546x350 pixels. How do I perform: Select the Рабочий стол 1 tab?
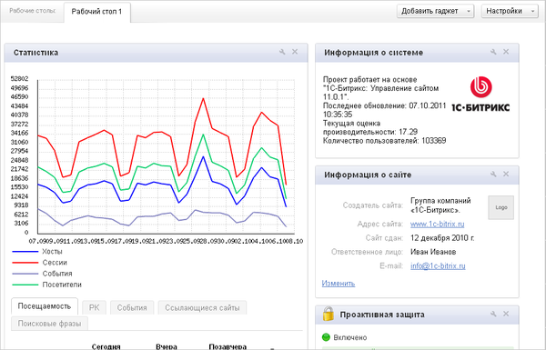point(96,12)
